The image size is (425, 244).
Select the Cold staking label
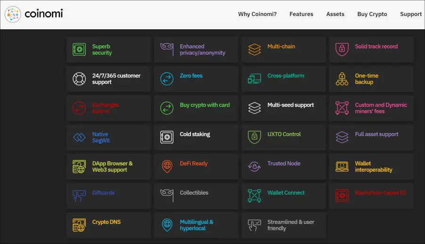pyautogui.click(x=195, y=135)
